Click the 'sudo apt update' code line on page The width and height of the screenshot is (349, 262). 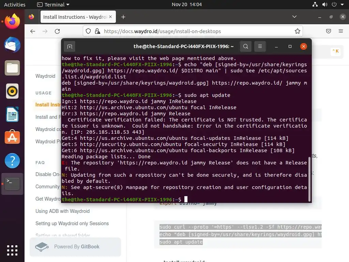[x=181, y=242]
